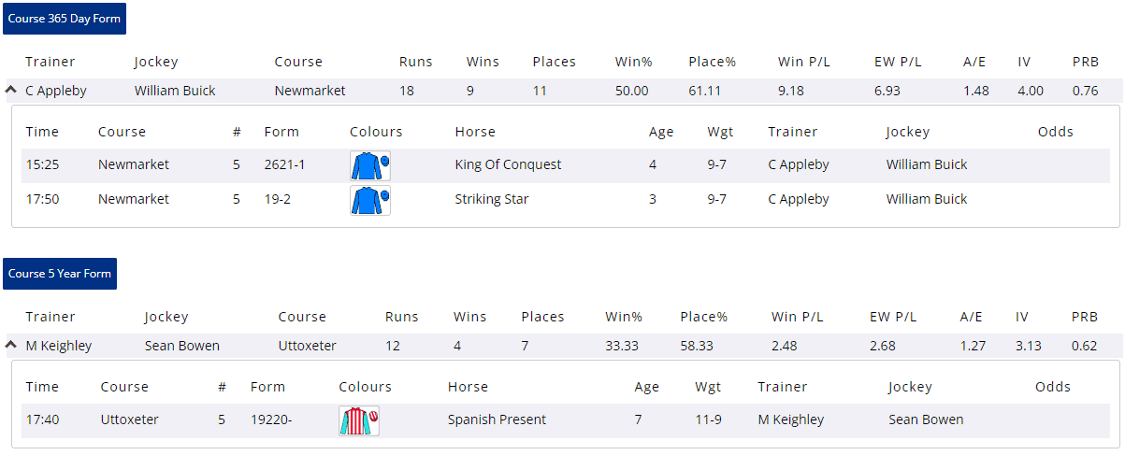Open Course 5 Year Form tab
This screenshot has height=455, width=1125.
[60, 274]
